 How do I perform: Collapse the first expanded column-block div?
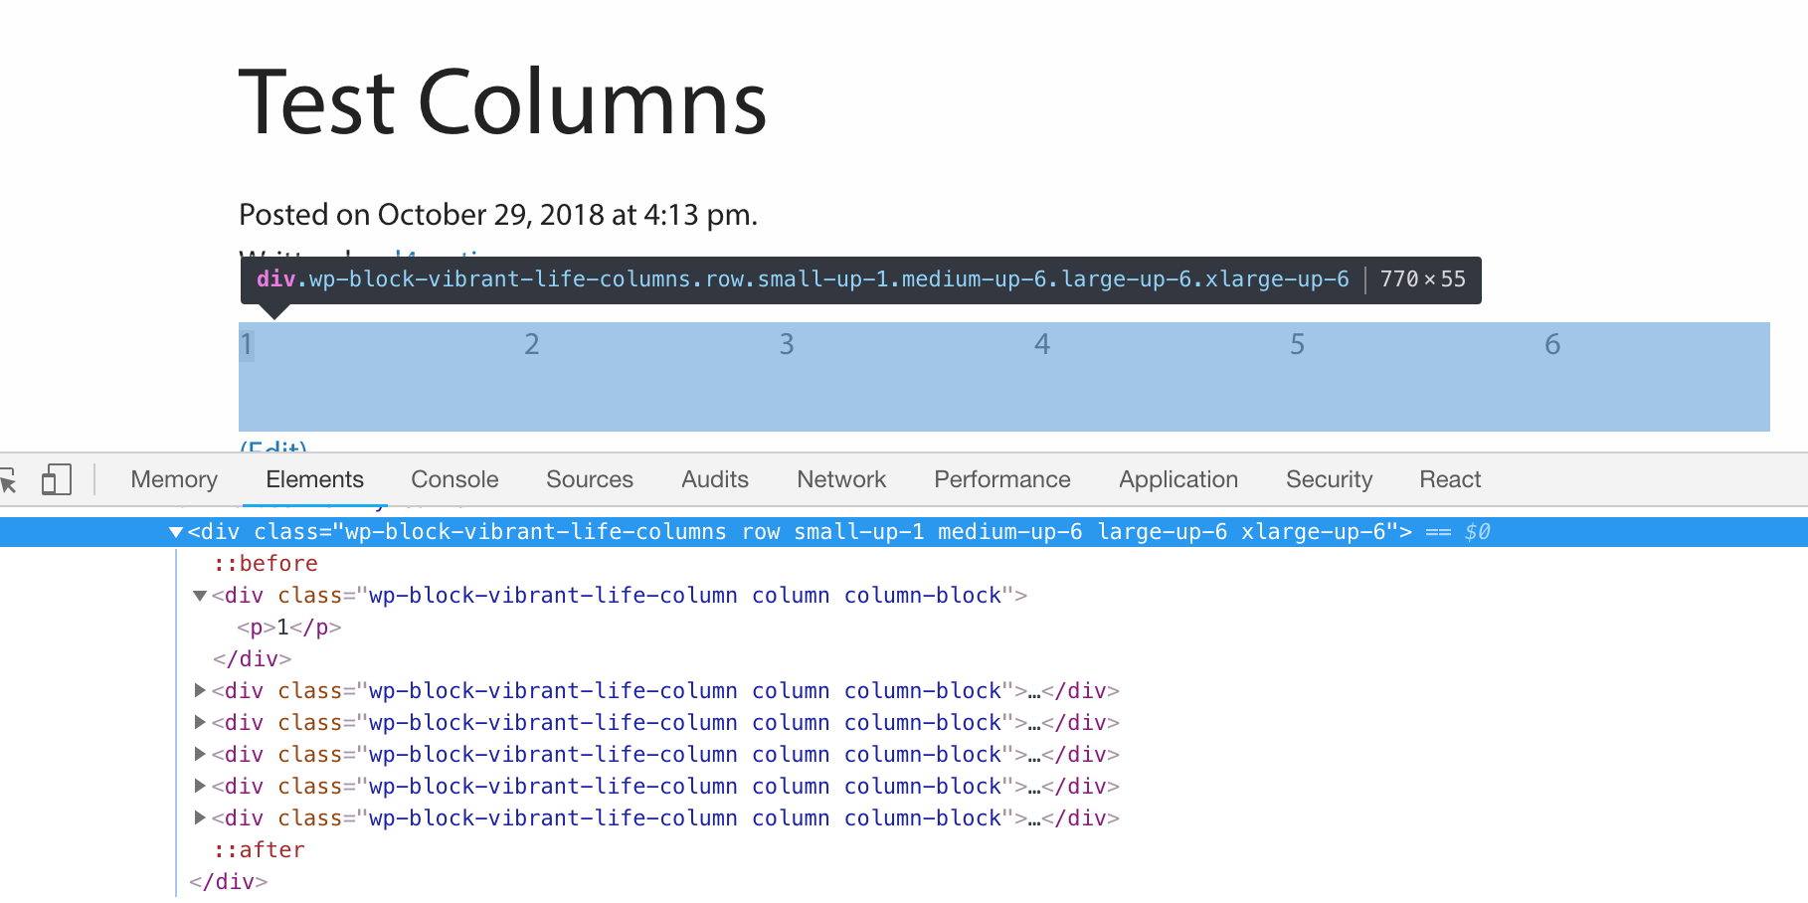click(x=200, y=596)
